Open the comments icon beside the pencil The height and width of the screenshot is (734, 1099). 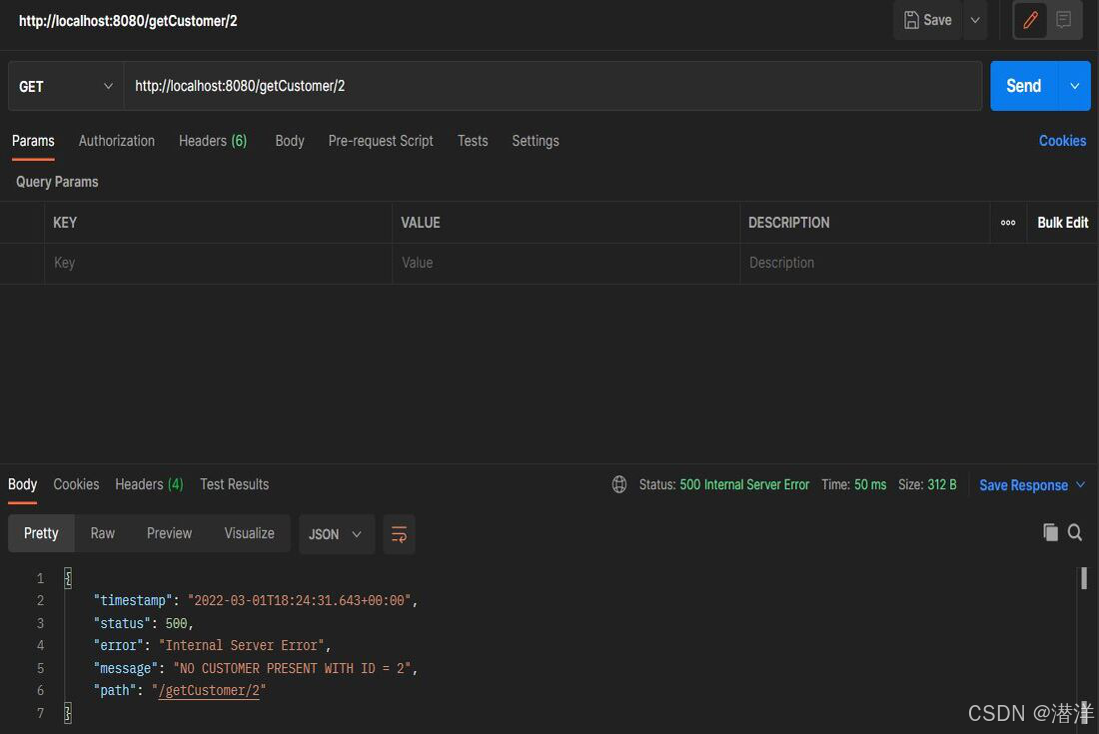(1063, 20)
